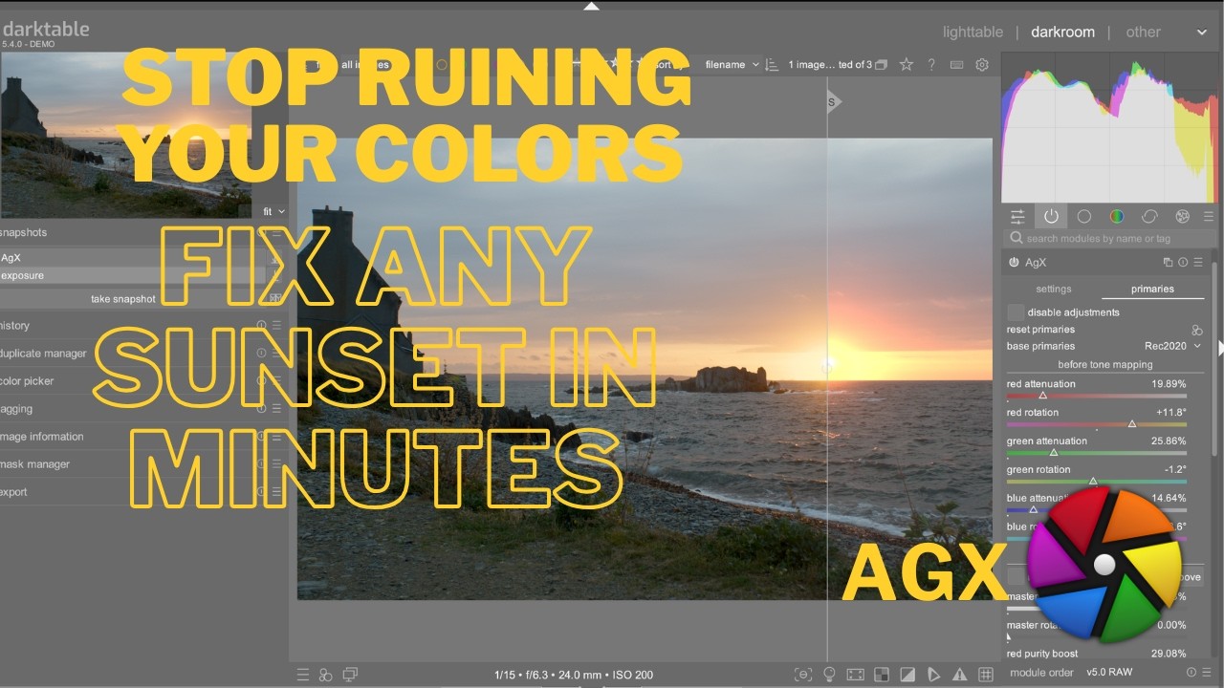The width and height of the screenshot is (1224, 688).
Task: Show quick access panel modules group
Action: pos(1017,217)
